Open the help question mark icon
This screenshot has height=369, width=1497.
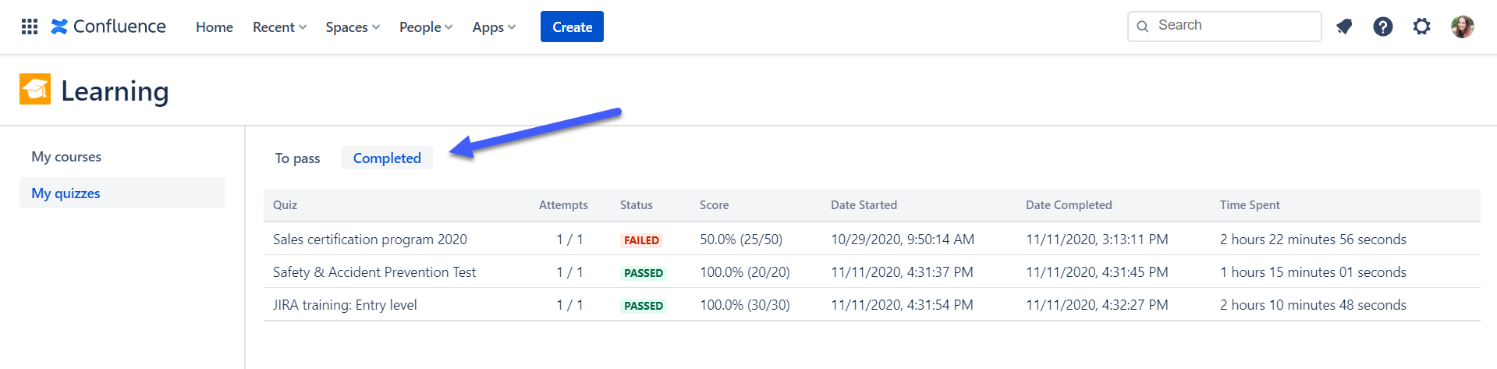pyautogui.click(x=1383, y=27)
